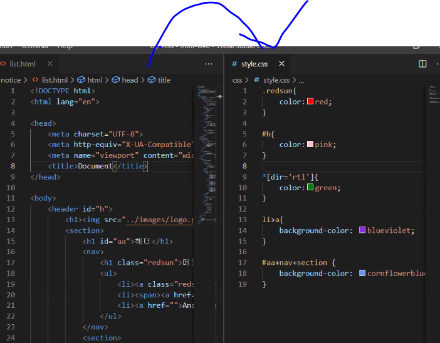Click the <body> tag on line 11
The height and width of the screenshot is (343, 440).
tap(43, 198)
